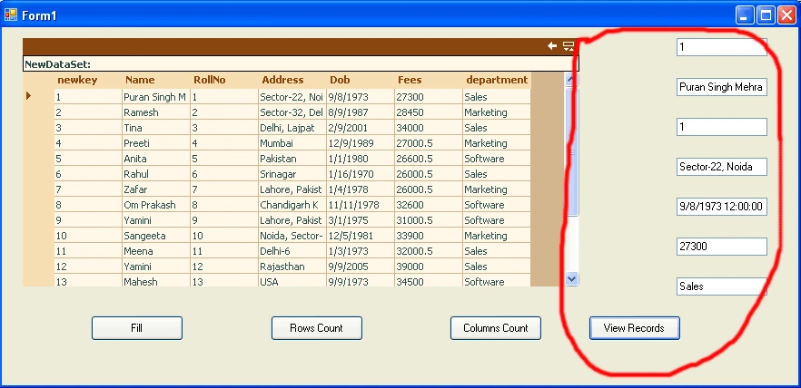Click the Address cell 'Delhi-6'
Image resolution: width=801 pixels, height=388 pixels.
coord(292,251)
